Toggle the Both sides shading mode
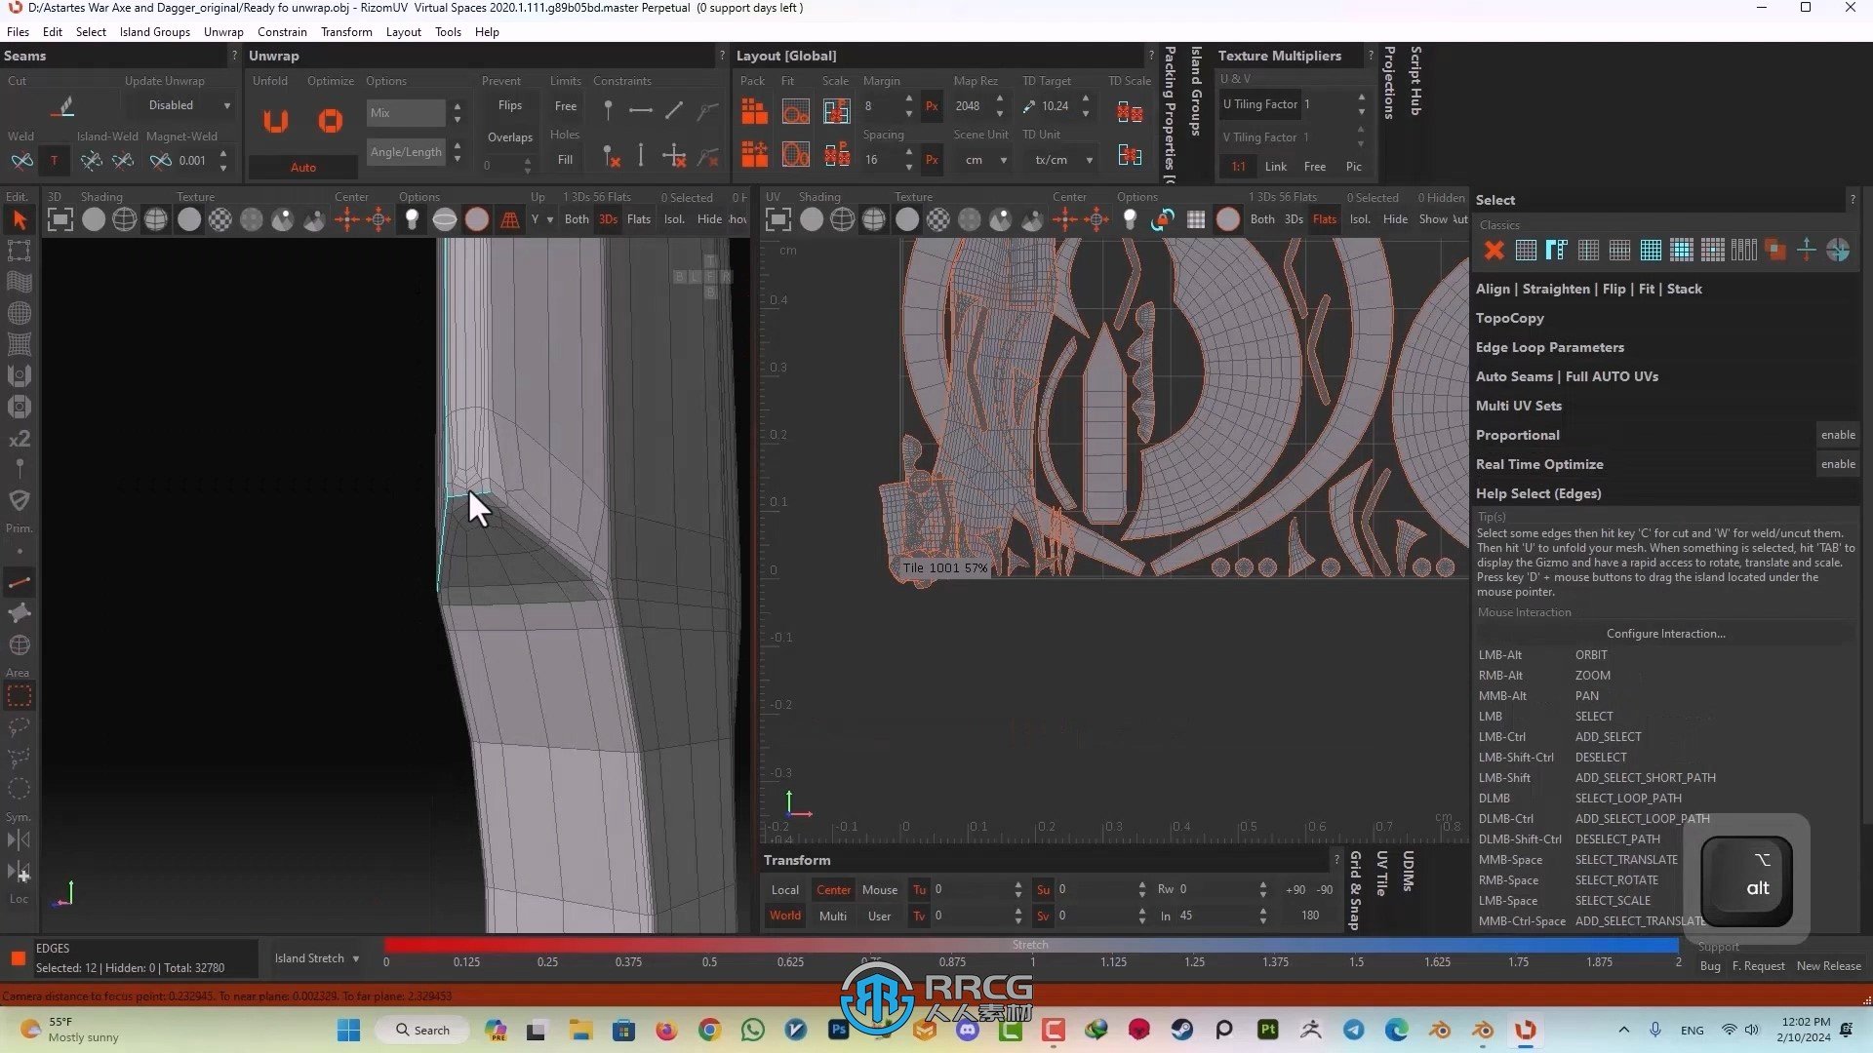The width and height of the screenshot is (1873, 1053). point(577,218)
